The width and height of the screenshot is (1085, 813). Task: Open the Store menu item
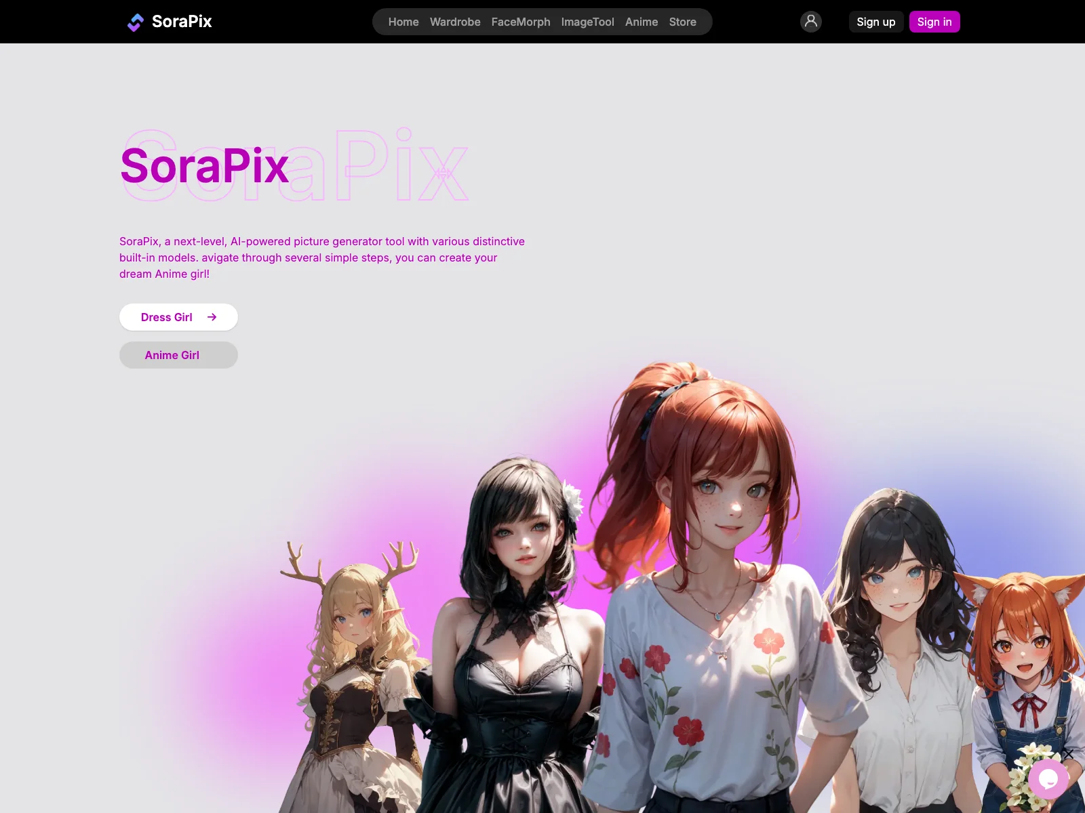pyautogui.click(x=683, y=22)
